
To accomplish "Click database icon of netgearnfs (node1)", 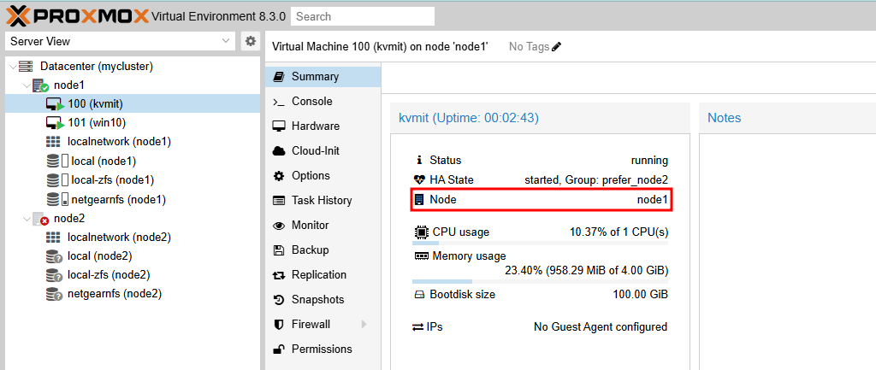I will point(53,199).
